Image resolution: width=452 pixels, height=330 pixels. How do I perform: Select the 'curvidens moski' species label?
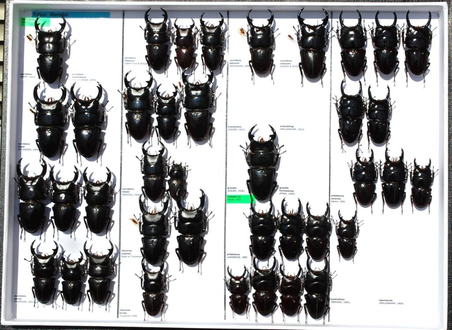130,191
